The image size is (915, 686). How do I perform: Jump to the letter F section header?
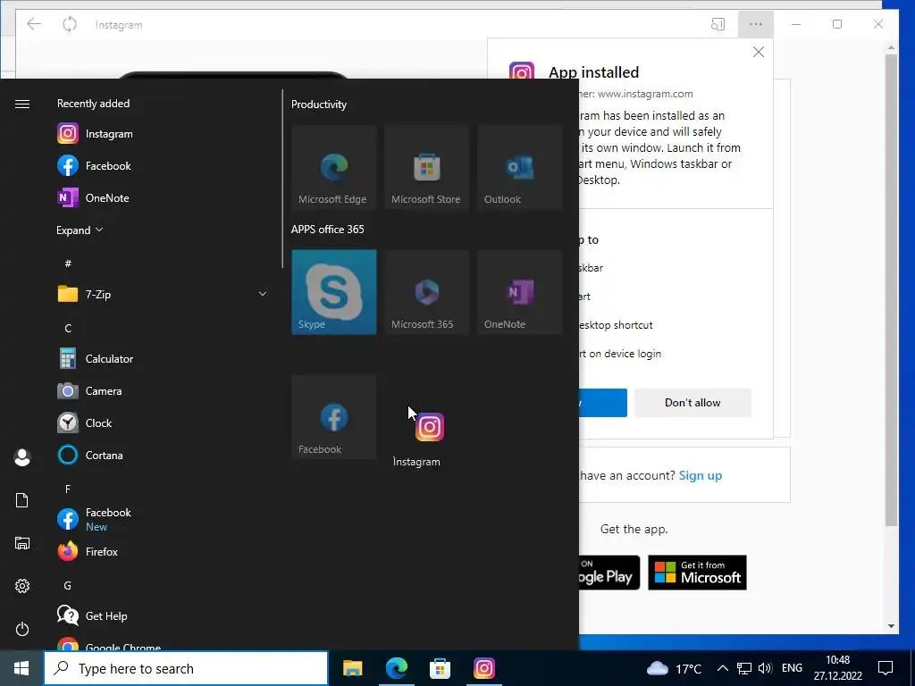click(68, 489)
